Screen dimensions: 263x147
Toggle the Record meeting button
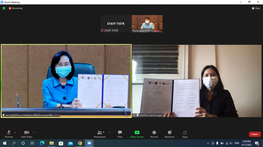[x=154, y=134]
